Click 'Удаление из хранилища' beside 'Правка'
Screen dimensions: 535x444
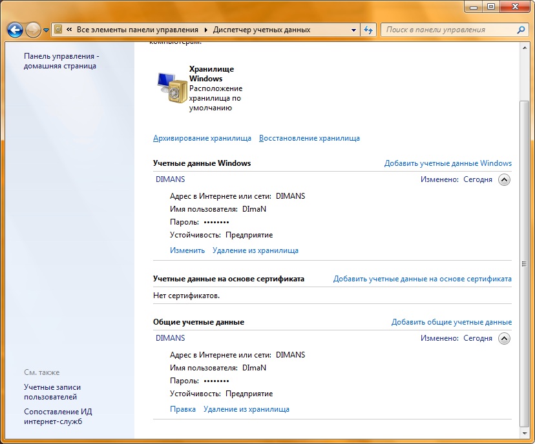246,409
